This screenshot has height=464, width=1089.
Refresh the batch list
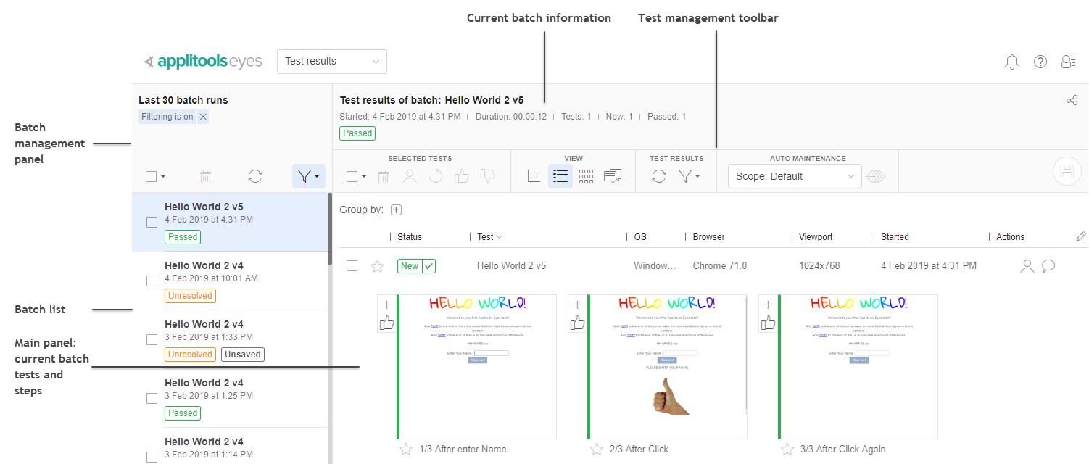click(x=255, y=176)
